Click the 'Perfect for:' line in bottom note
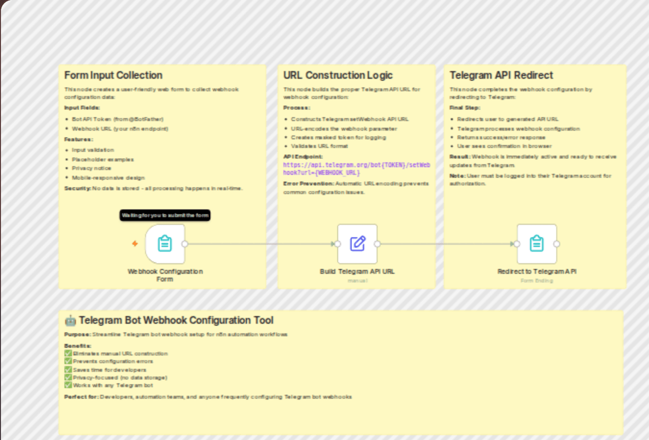This screenshot has height=440, width=649. pos(208,397)
